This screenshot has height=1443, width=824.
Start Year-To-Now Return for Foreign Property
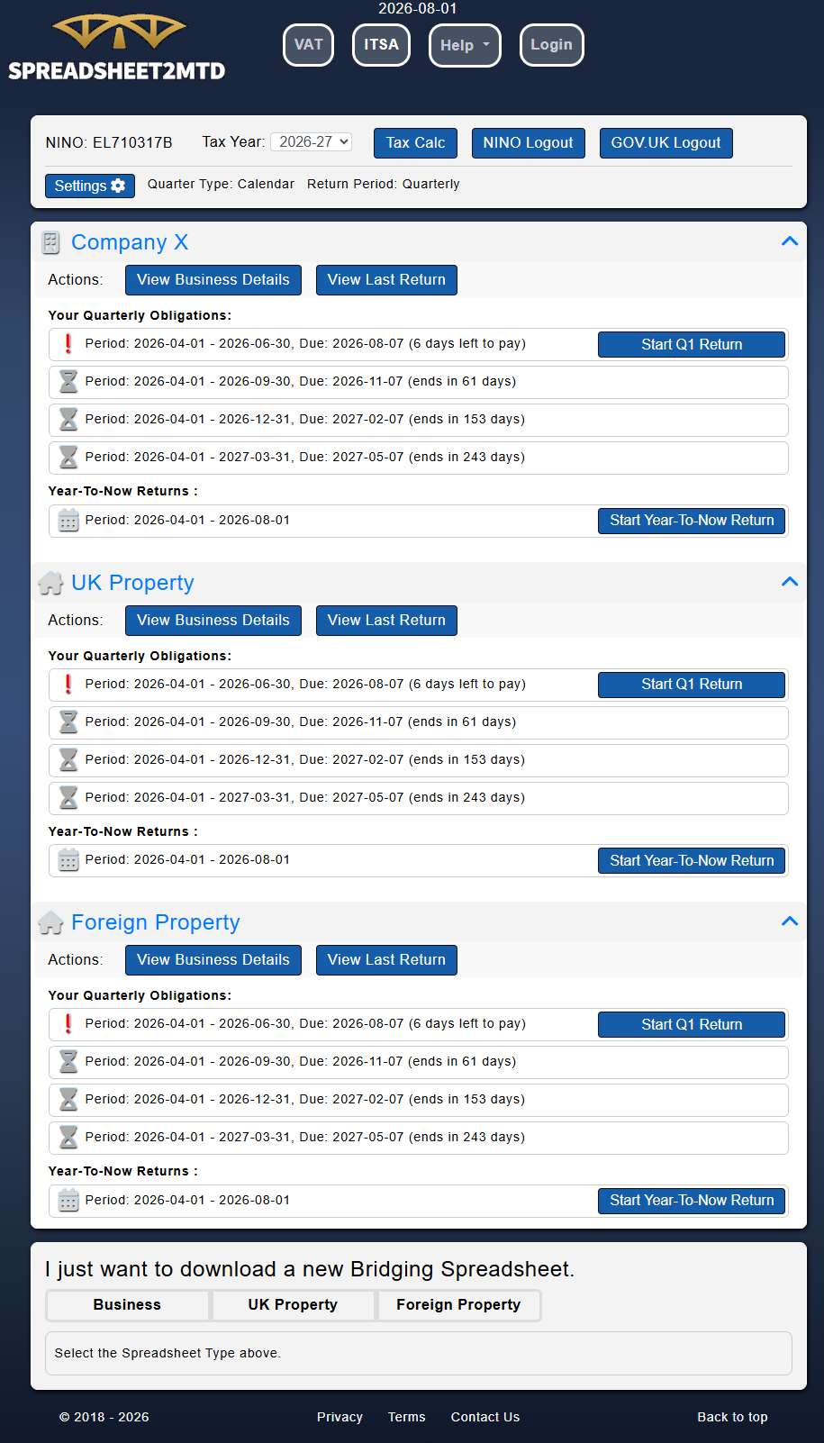pos(692,1201)
